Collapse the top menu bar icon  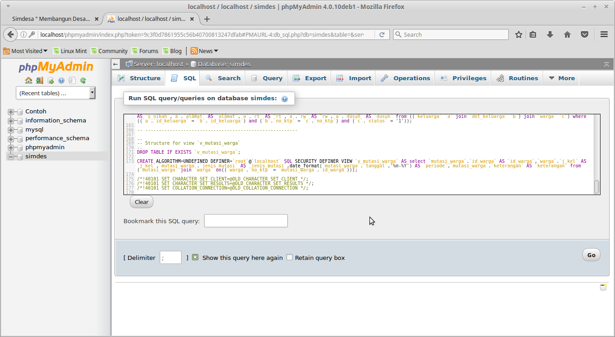coord(606,64)
